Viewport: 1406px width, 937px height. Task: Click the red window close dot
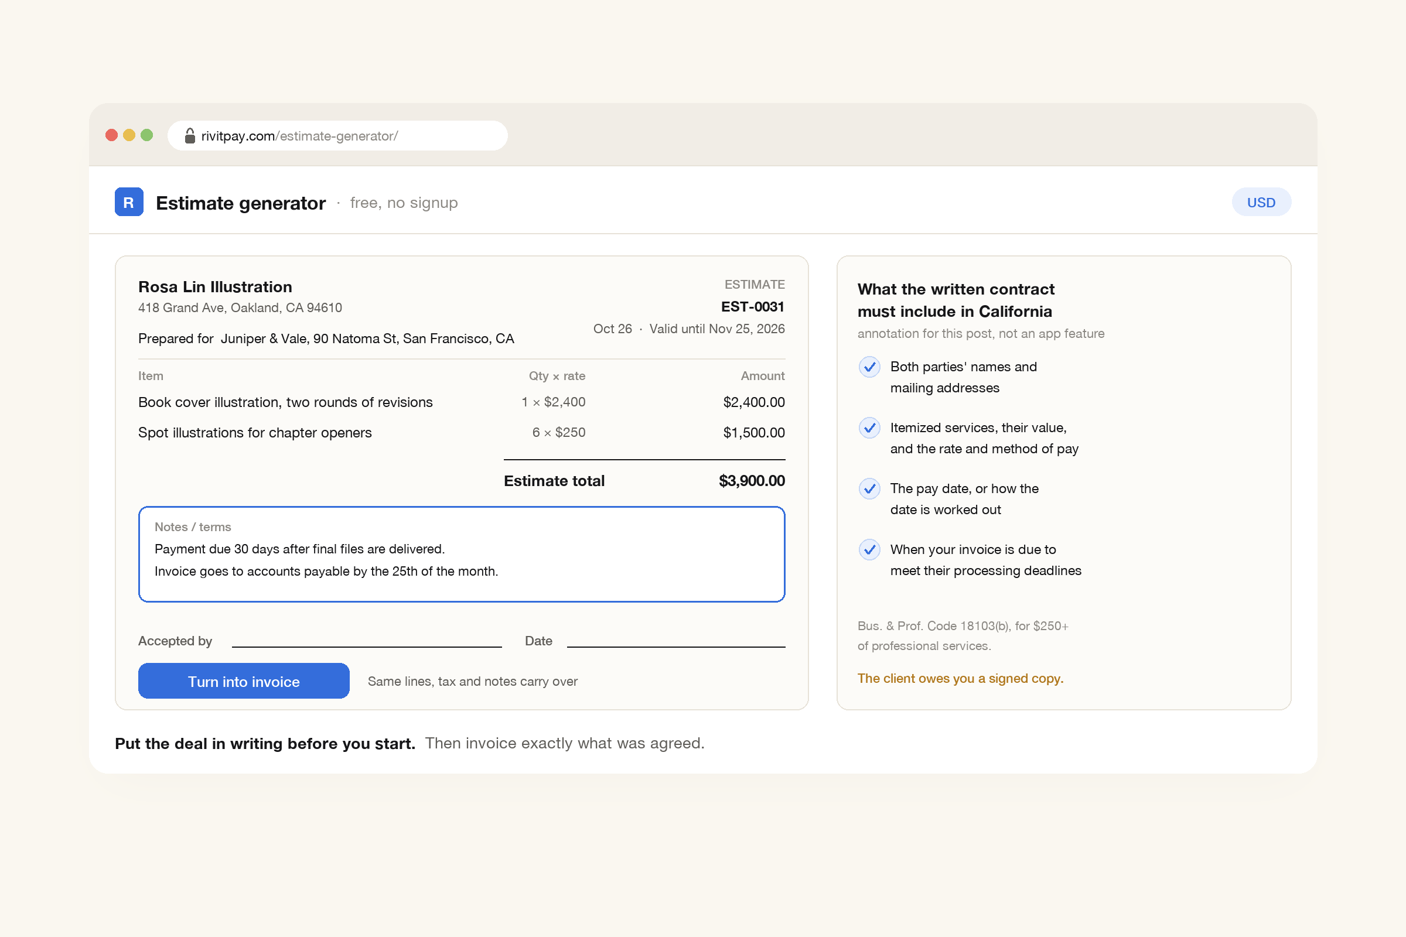pyautogui.click(x=111, y=135)
